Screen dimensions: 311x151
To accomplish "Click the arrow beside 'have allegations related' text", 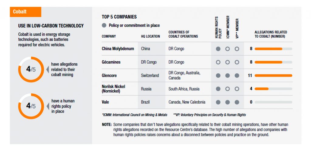I will 47,69.
